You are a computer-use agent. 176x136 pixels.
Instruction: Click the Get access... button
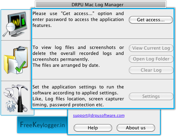coord(151,20)
